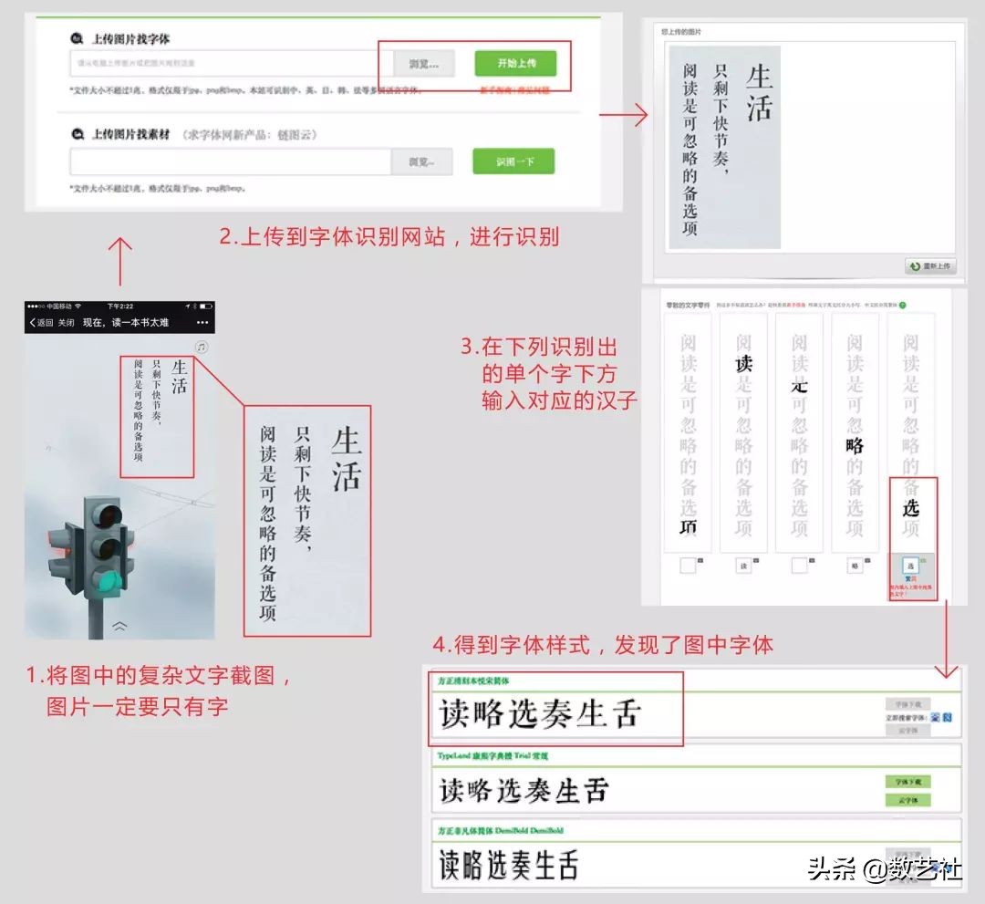Click the music note icon on the reading poster

202,348
